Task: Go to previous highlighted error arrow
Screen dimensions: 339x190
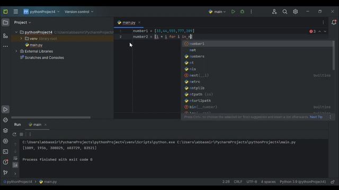Action: click(319, 32)
